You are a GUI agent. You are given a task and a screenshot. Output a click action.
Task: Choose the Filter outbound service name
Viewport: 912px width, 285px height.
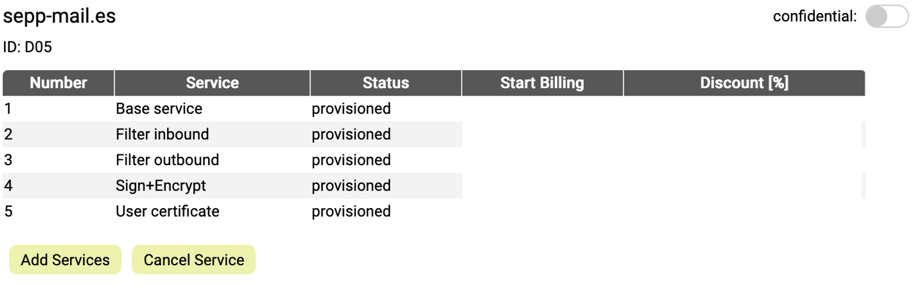(x=167, y=160)
